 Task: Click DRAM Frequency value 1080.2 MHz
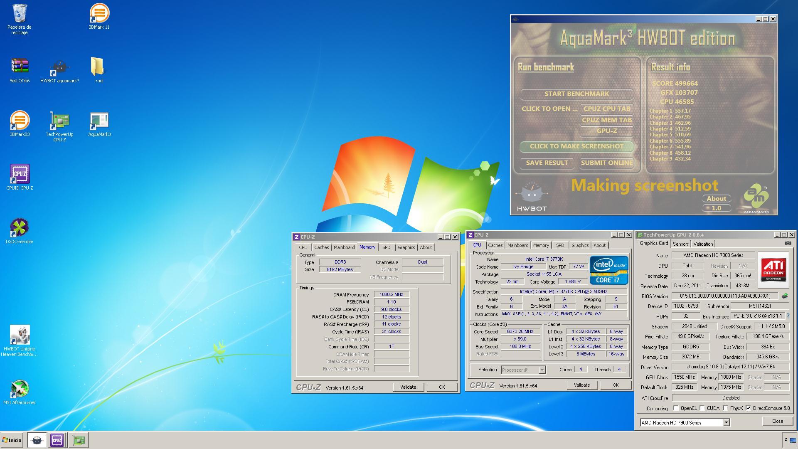click(391, 294)
